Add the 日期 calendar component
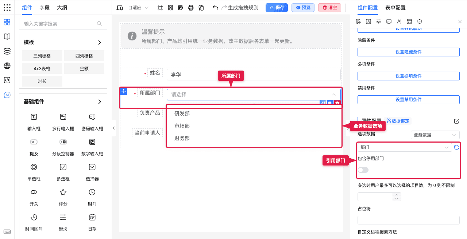 92,222
